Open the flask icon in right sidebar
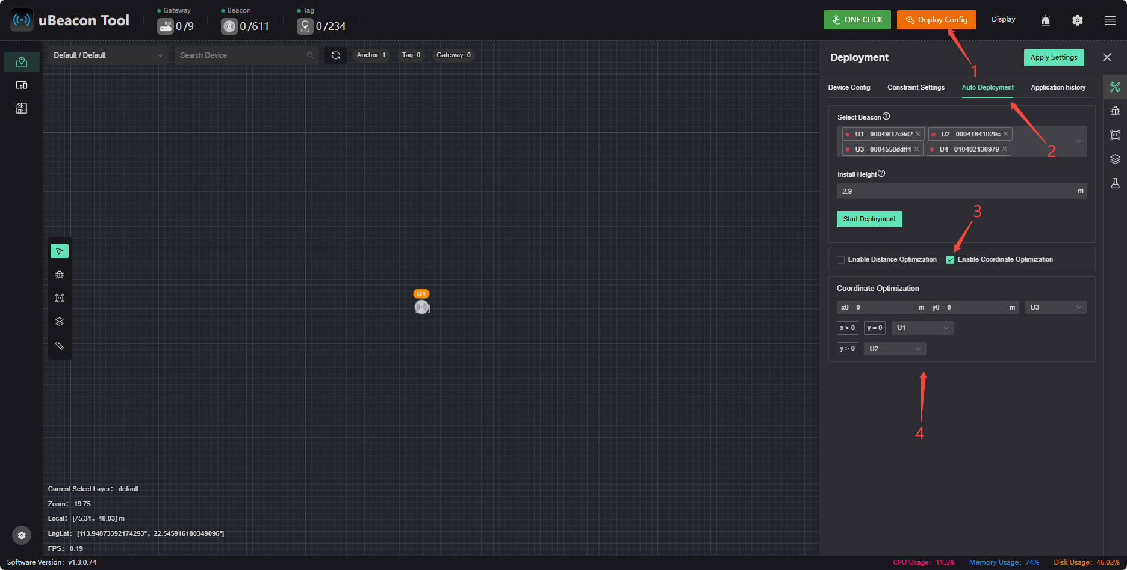 point(1115,183)
